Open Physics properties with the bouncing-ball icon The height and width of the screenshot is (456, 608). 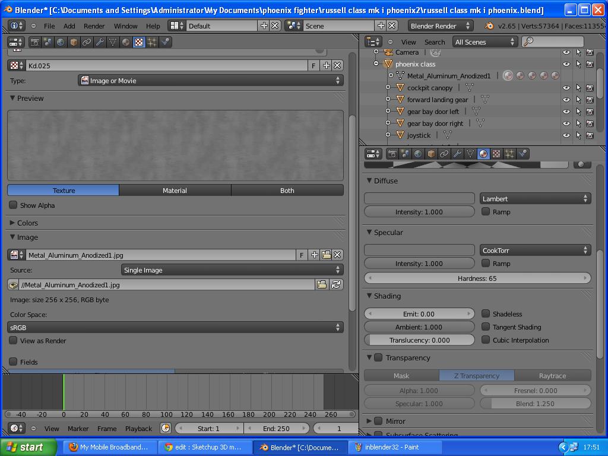pyautogui.click(x=521, y=154)
